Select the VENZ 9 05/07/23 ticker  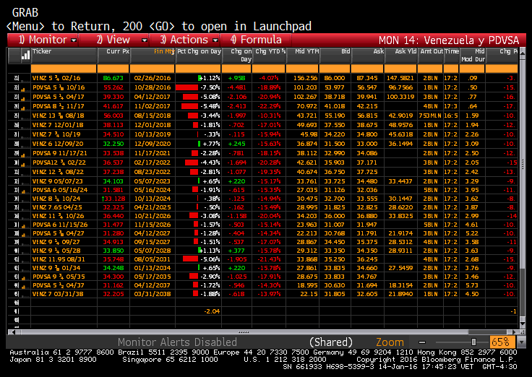click(x=57, y=181)
